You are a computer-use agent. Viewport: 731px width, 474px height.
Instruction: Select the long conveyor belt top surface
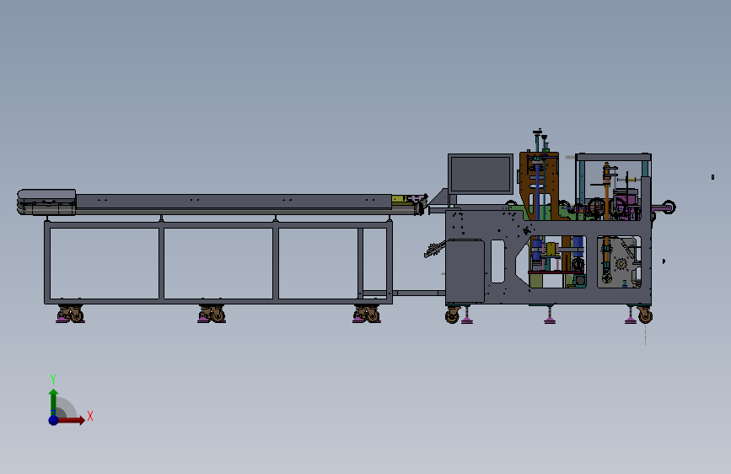(233, 201)
